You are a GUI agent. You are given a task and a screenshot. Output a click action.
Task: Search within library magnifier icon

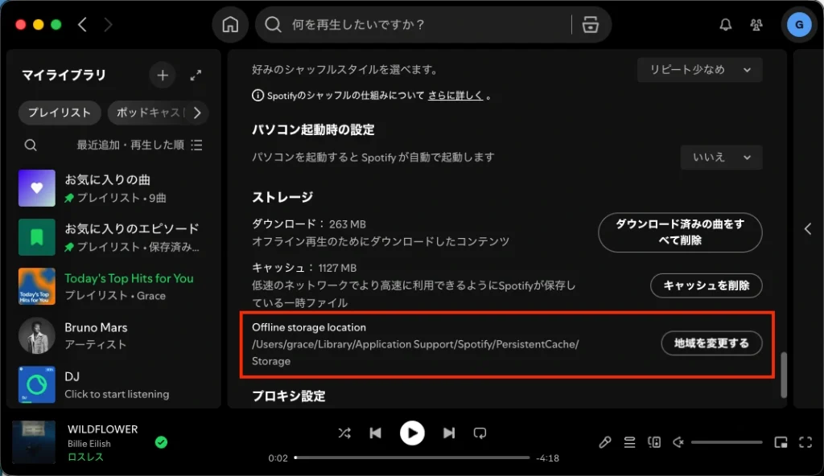[x=31, y=145]
